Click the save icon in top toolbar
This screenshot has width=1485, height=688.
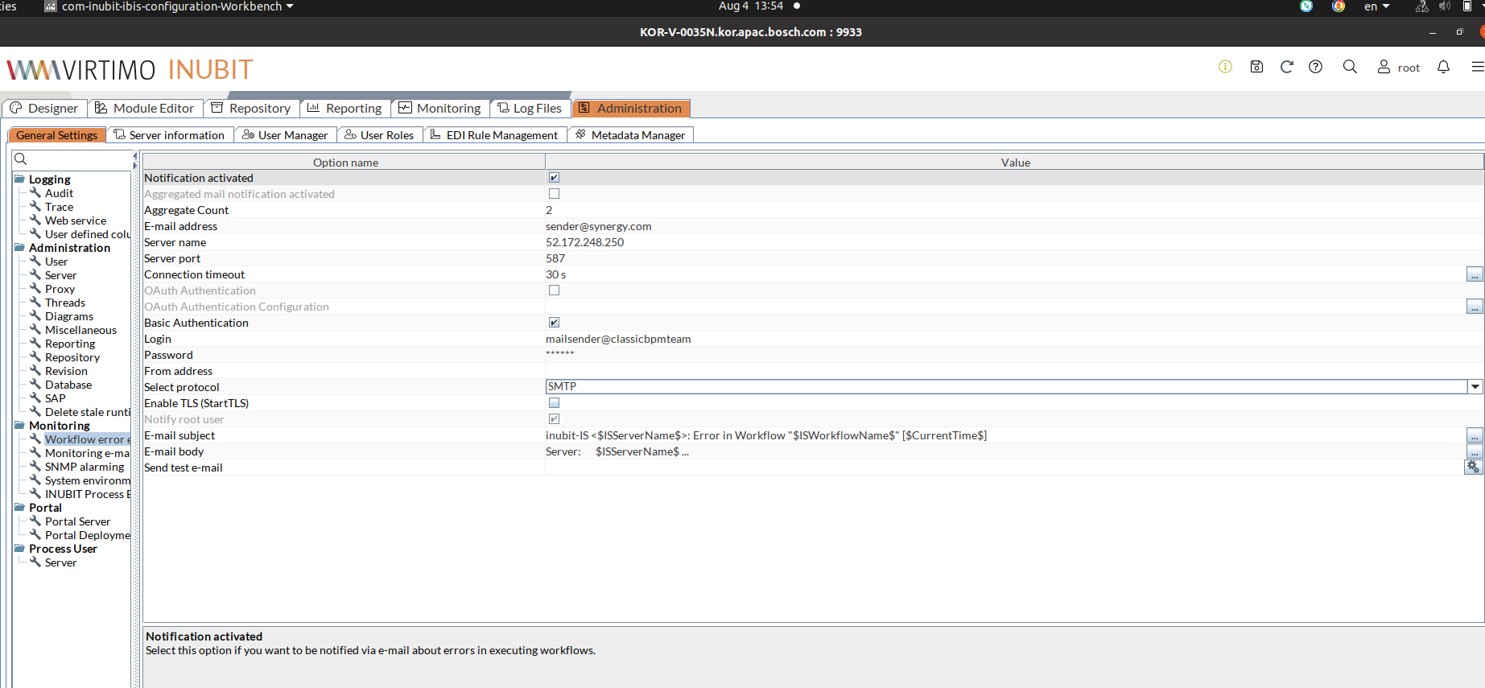(1256, 67)
